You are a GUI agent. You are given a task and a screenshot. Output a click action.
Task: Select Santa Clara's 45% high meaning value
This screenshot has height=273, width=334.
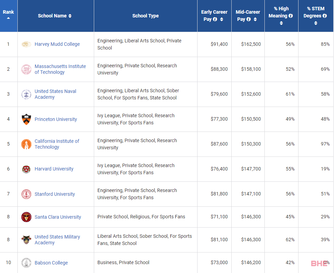coord(290,217)
